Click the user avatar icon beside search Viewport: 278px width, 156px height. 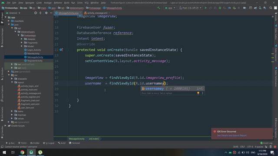tap(275, 8)
